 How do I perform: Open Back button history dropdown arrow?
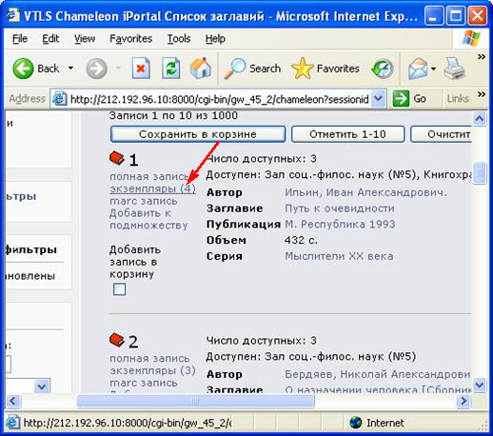coord(70,68)
